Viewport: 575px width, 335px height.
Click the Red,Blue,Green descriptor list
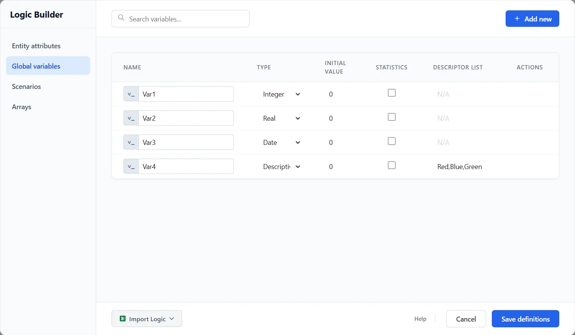[x=460, y=167]
